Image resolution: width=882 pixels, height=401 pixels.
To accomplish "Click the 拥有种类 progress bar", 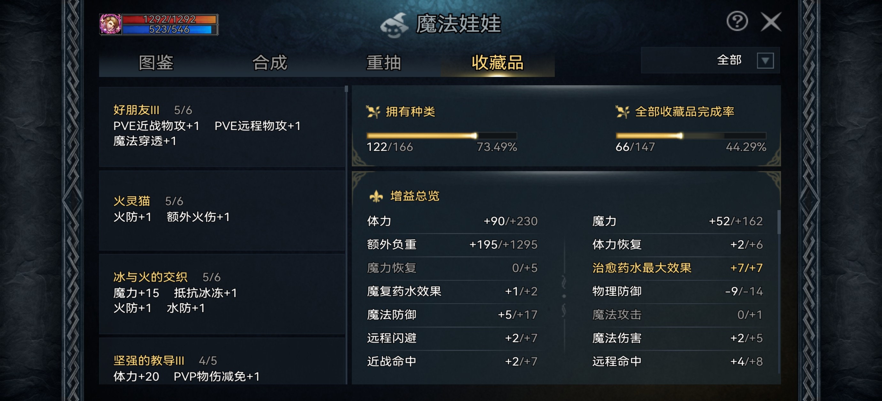I will pyautogui.click(x=441, y=136).
